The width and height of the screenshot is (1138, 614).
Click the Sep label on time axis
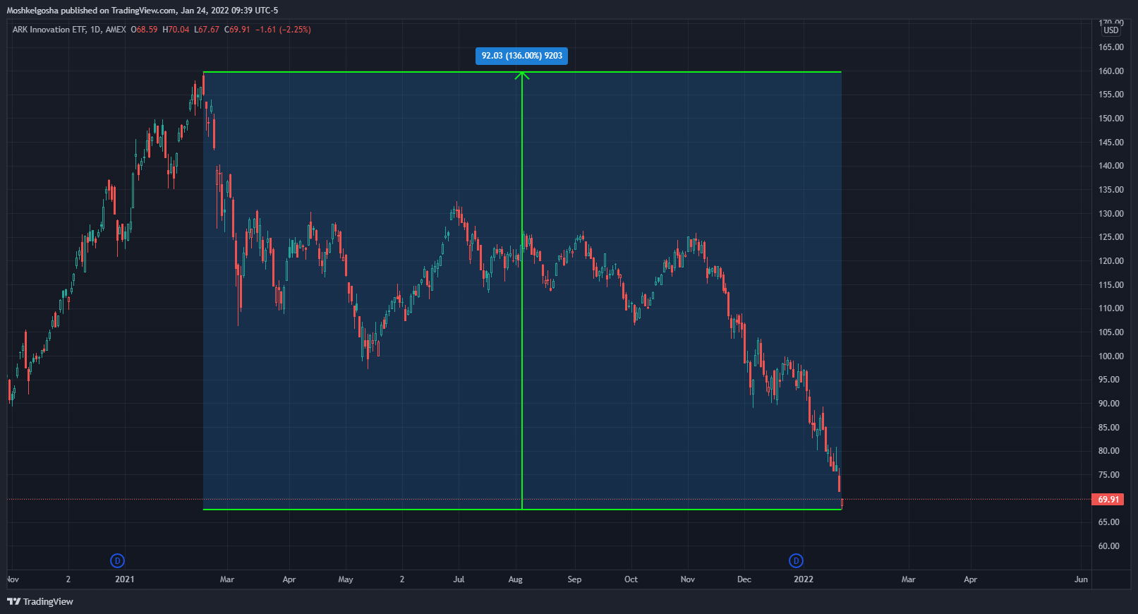[x=574, y=579]
